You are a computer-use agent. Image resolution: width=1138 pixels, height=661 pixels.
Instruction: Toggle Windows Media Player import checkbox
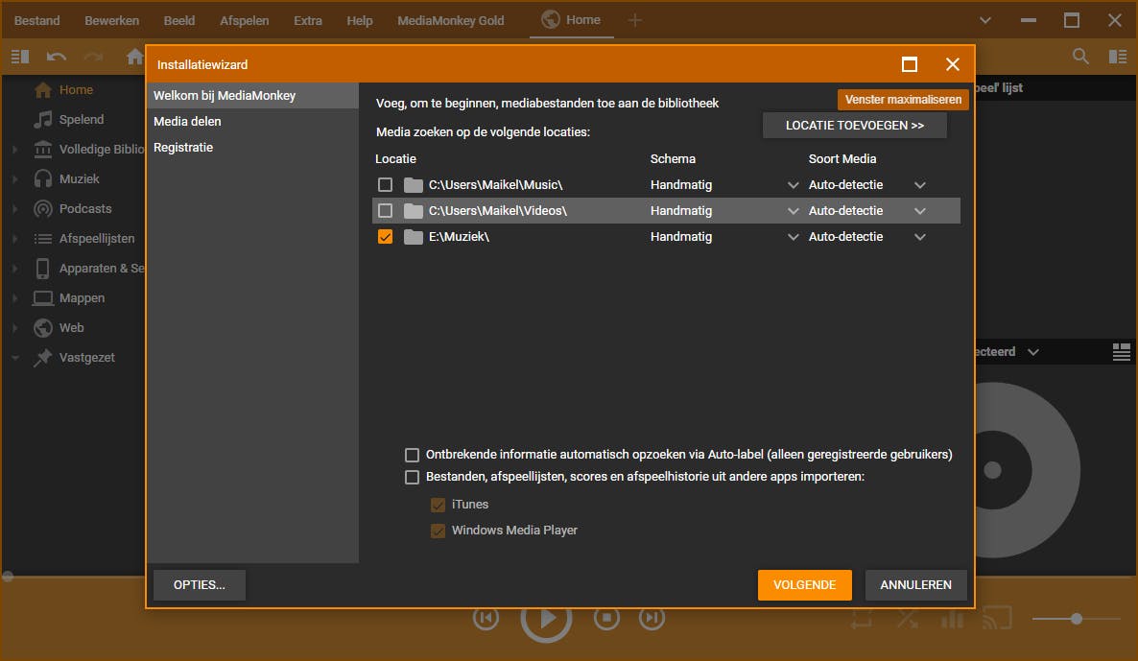coord(438,531)
